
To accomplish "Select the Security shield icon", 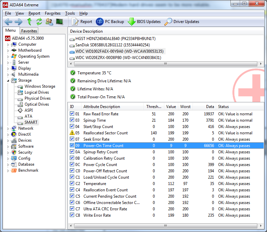I will (14, 152).
